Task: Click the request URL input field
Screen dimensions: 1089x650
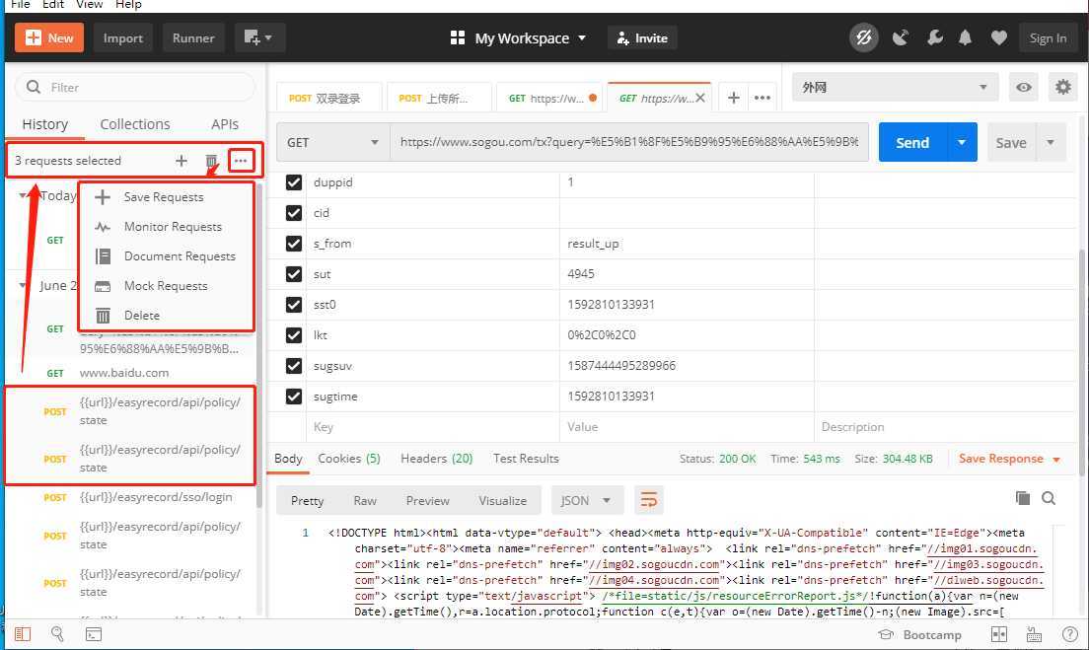Action: [x=629, y=142]
